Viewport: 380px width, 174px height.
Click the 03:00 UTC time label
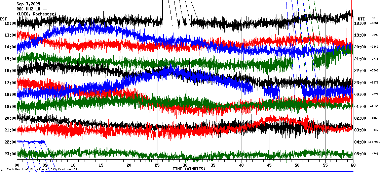click(x=360, y=130)
